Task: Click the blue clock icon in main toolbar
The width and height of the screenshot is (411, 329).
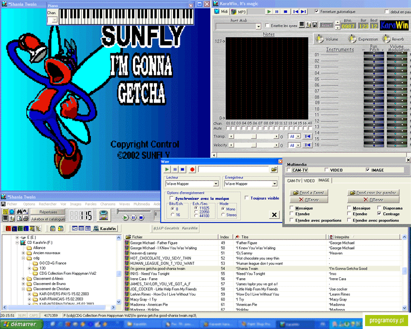Action: [12, 211]
